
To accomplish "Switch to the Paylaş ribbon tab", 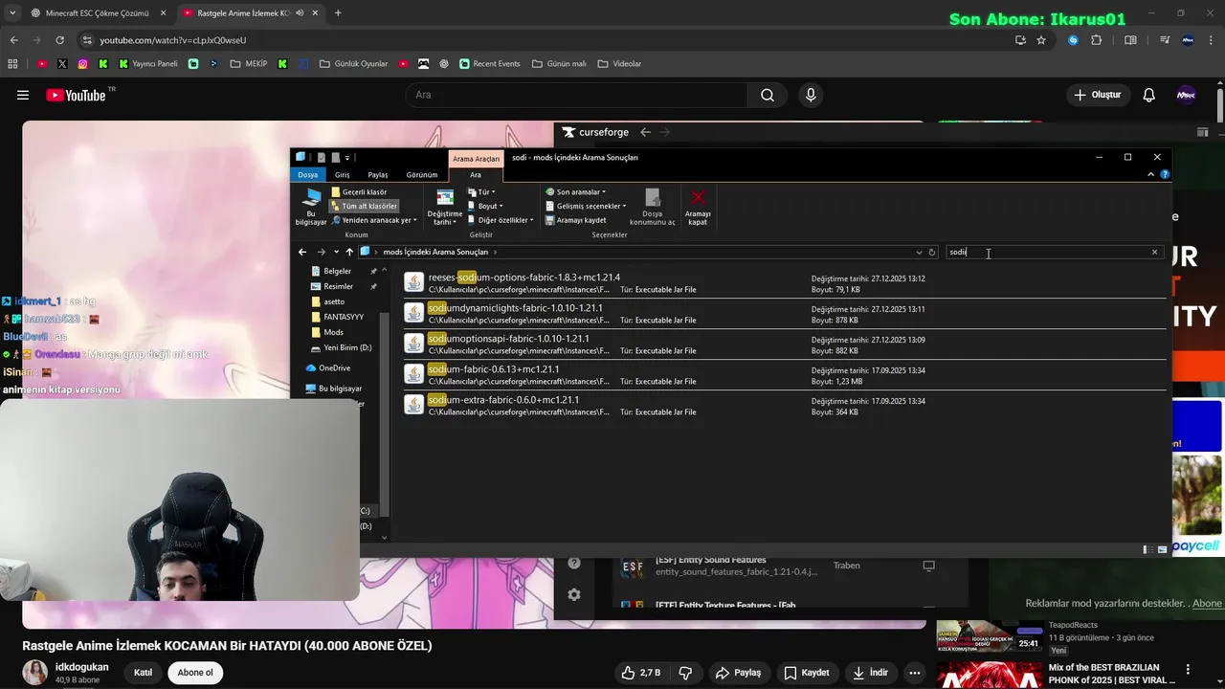I will 378,175.
